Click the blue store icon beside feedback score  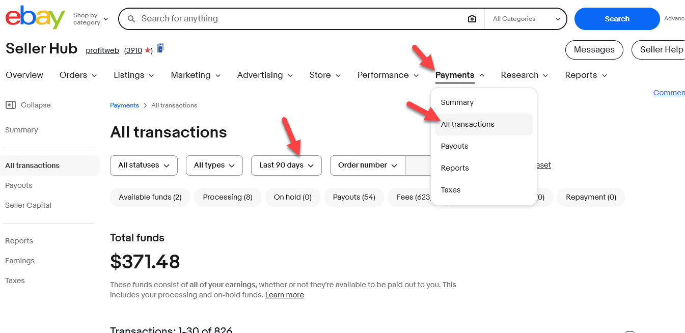pos(160,48)
